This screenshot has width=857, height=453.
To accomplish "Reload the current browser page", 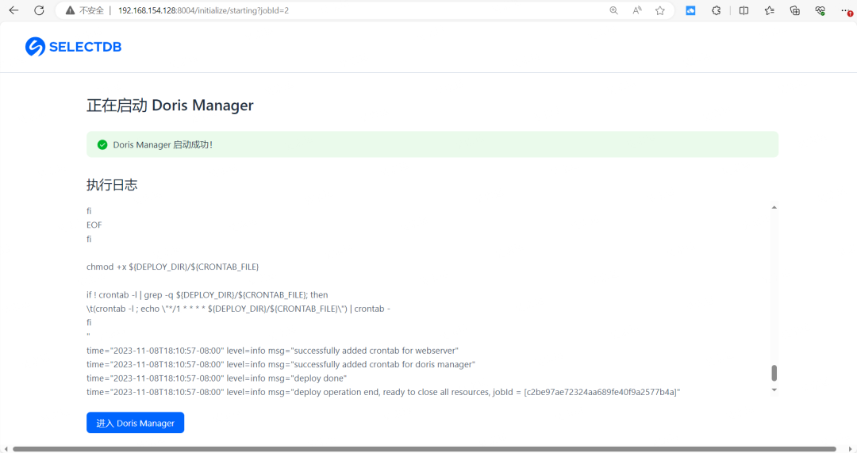I will pos(39,10).
